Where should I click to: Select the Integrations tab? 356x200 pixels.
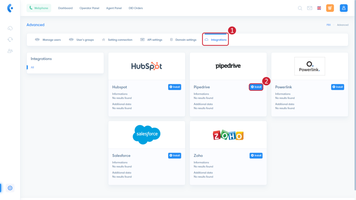pyautogui.click(x=216, y=40)
